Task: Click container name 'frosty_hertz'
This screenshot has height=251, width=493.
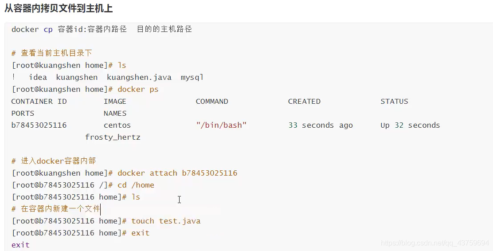Action: coord(113,137)
